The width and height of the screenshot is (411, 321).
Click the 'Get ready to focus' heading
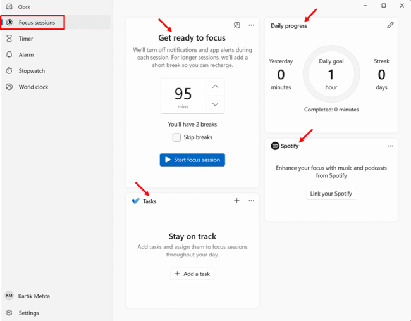(x=192, y=38)
